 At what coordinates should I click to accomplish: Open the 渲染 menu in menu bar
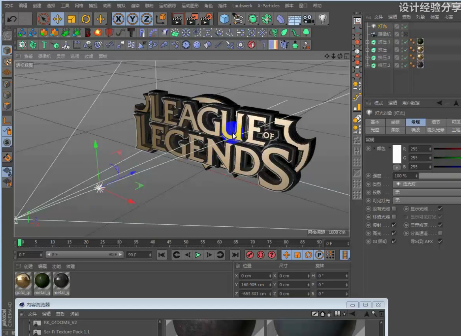click(x=135, y=6)
